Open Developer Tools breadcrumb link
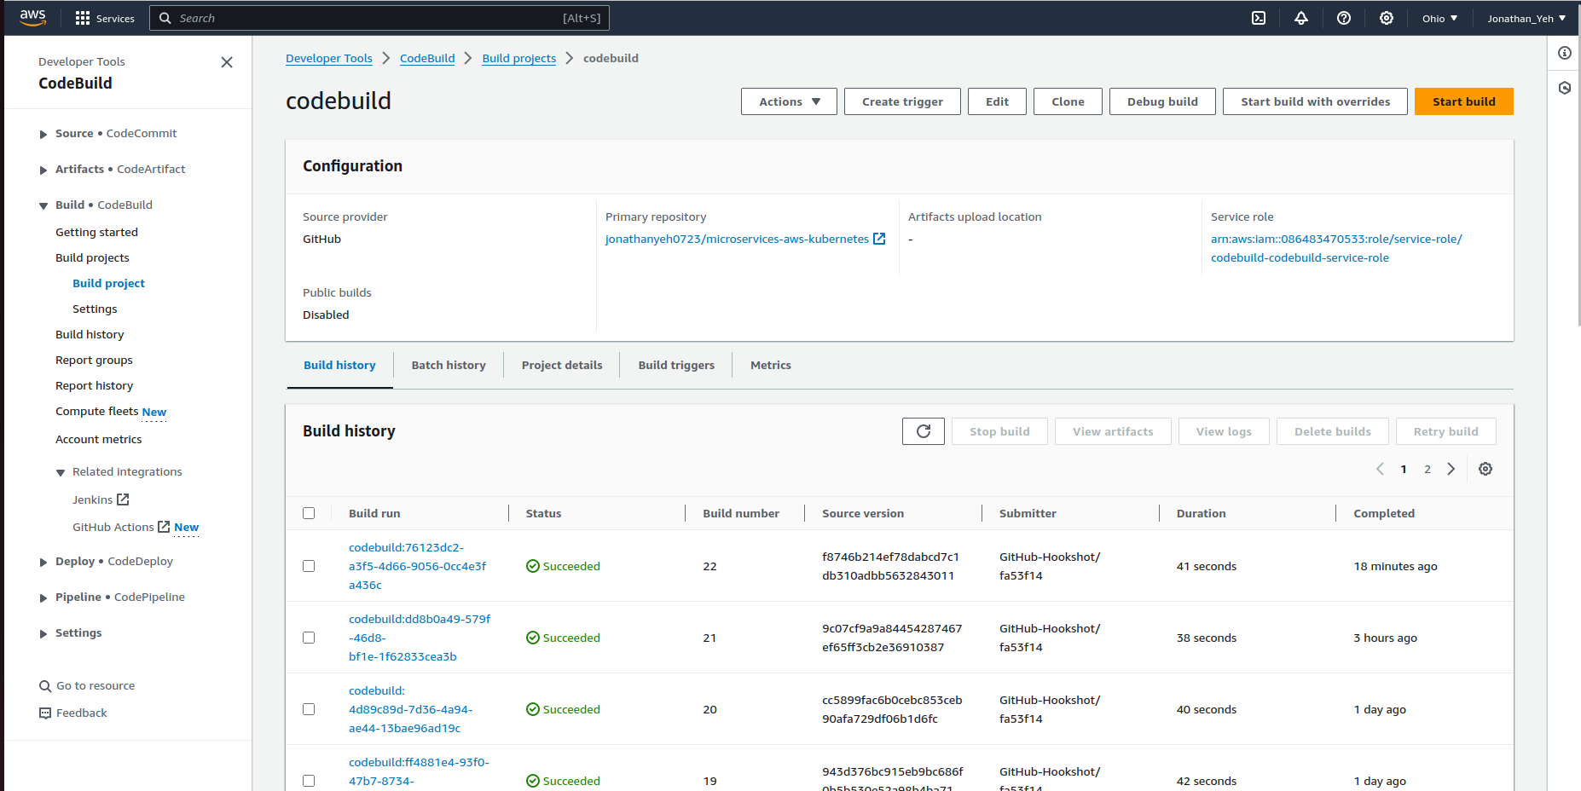This screenshot has width=1581, height=791. (x=329, y=58)
